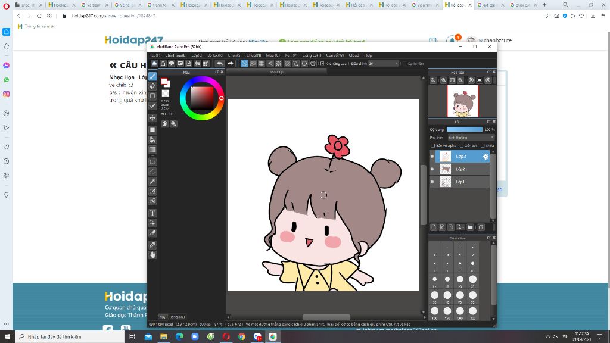The width and height of the screenshot is (610, 343).
Task: Open the Bộ lọc(R) filter menu
Action: 215,55
